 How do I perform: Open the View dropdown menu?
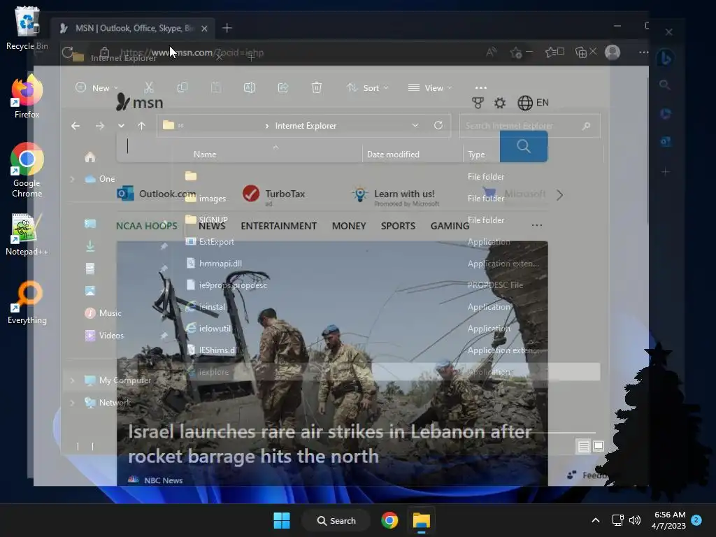430,87
